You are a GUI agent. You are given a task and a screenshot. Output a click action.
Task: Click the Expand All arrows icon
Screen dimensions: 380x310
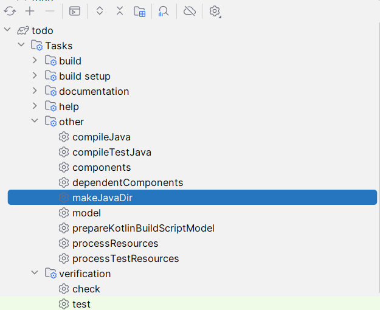[x=100, y=11]
